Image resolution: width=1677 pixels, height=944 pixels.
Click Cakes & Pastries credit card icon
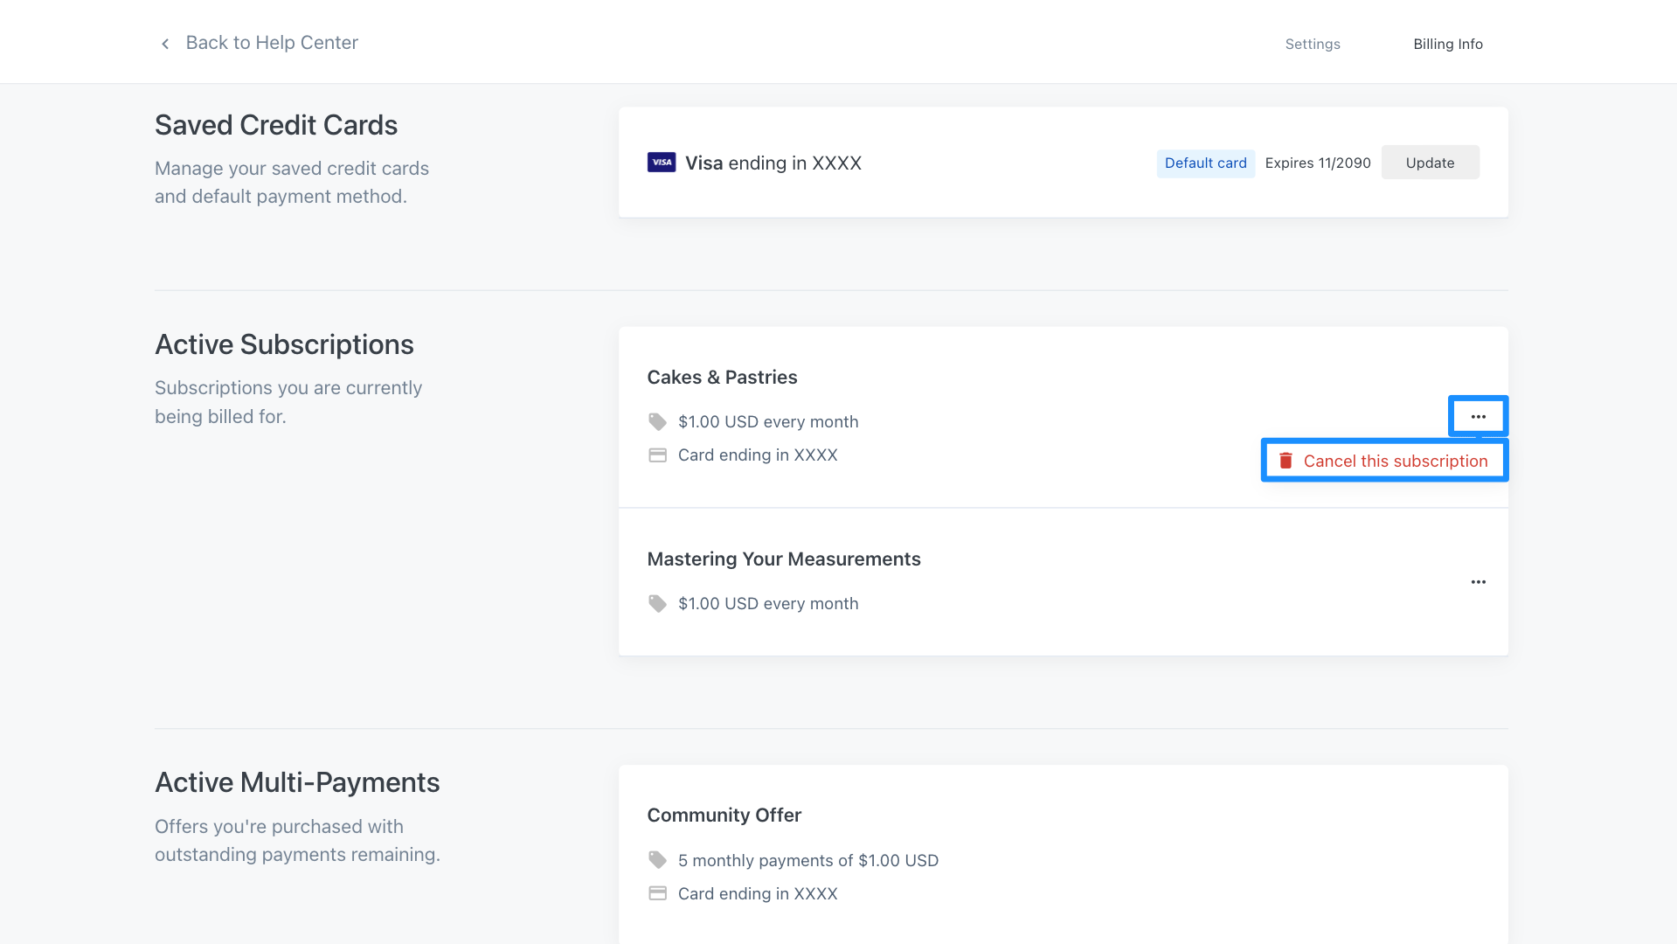click(x=657, y=455)
